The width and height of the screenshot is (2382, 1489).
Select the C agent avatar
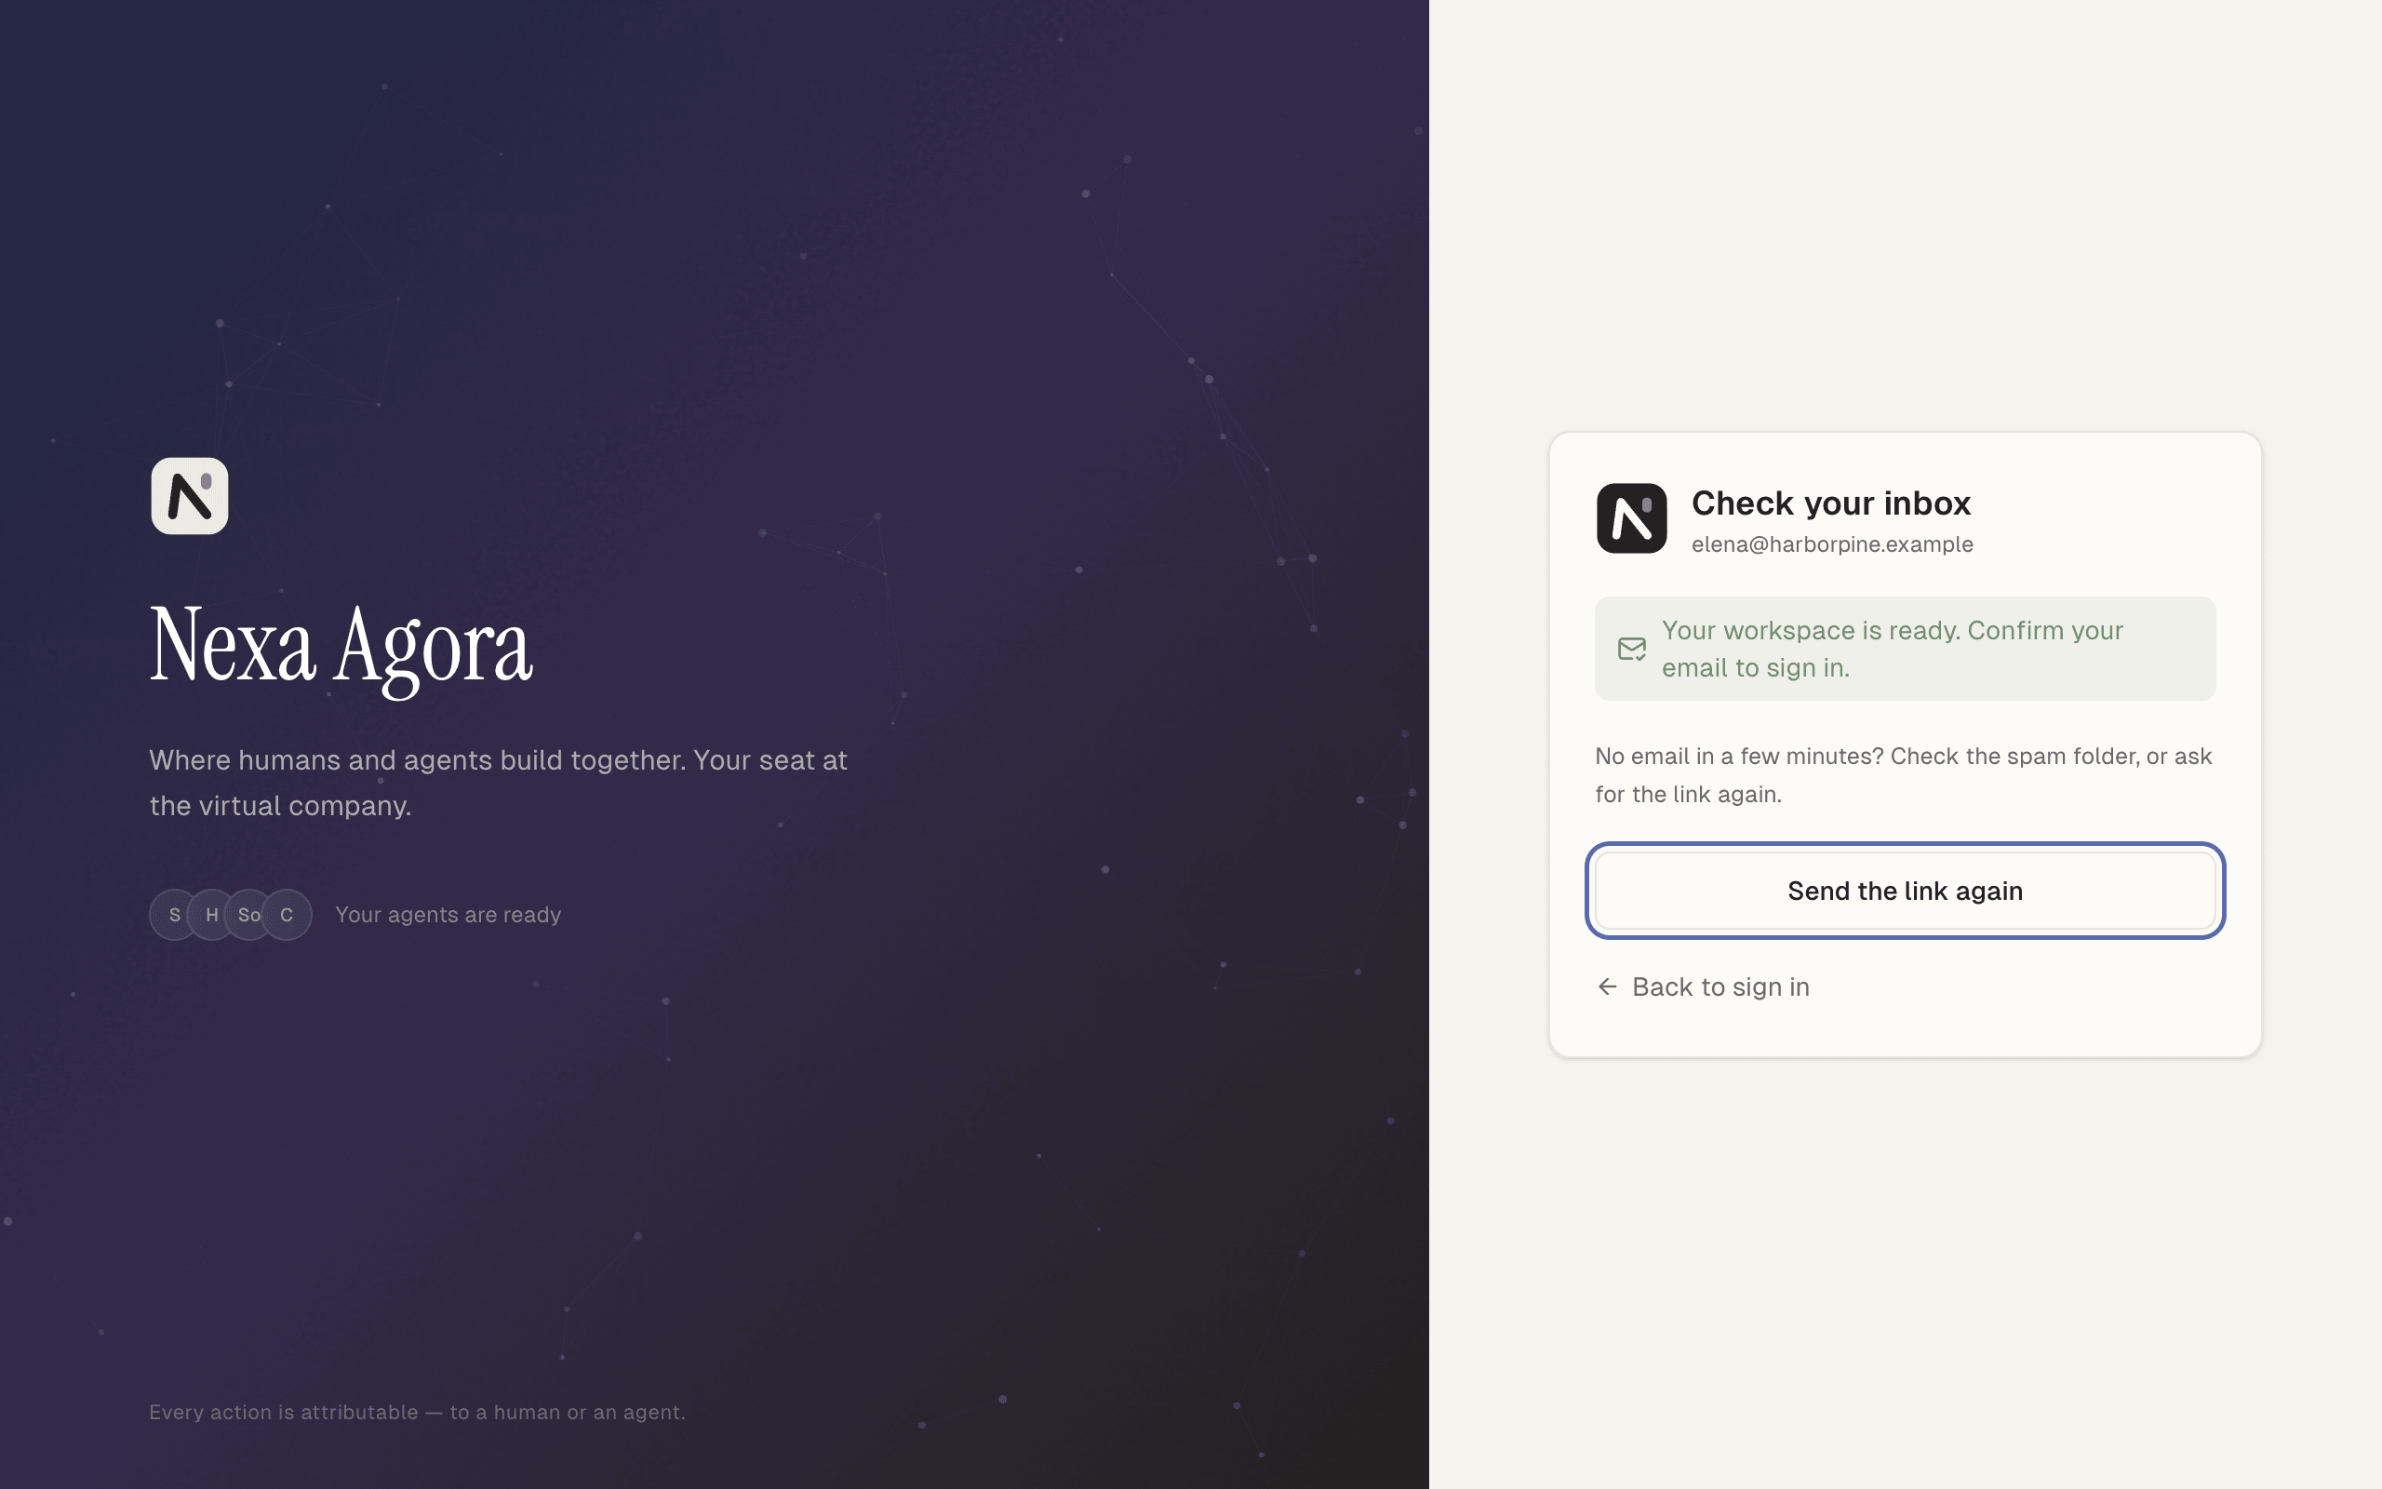pos(287,915)
